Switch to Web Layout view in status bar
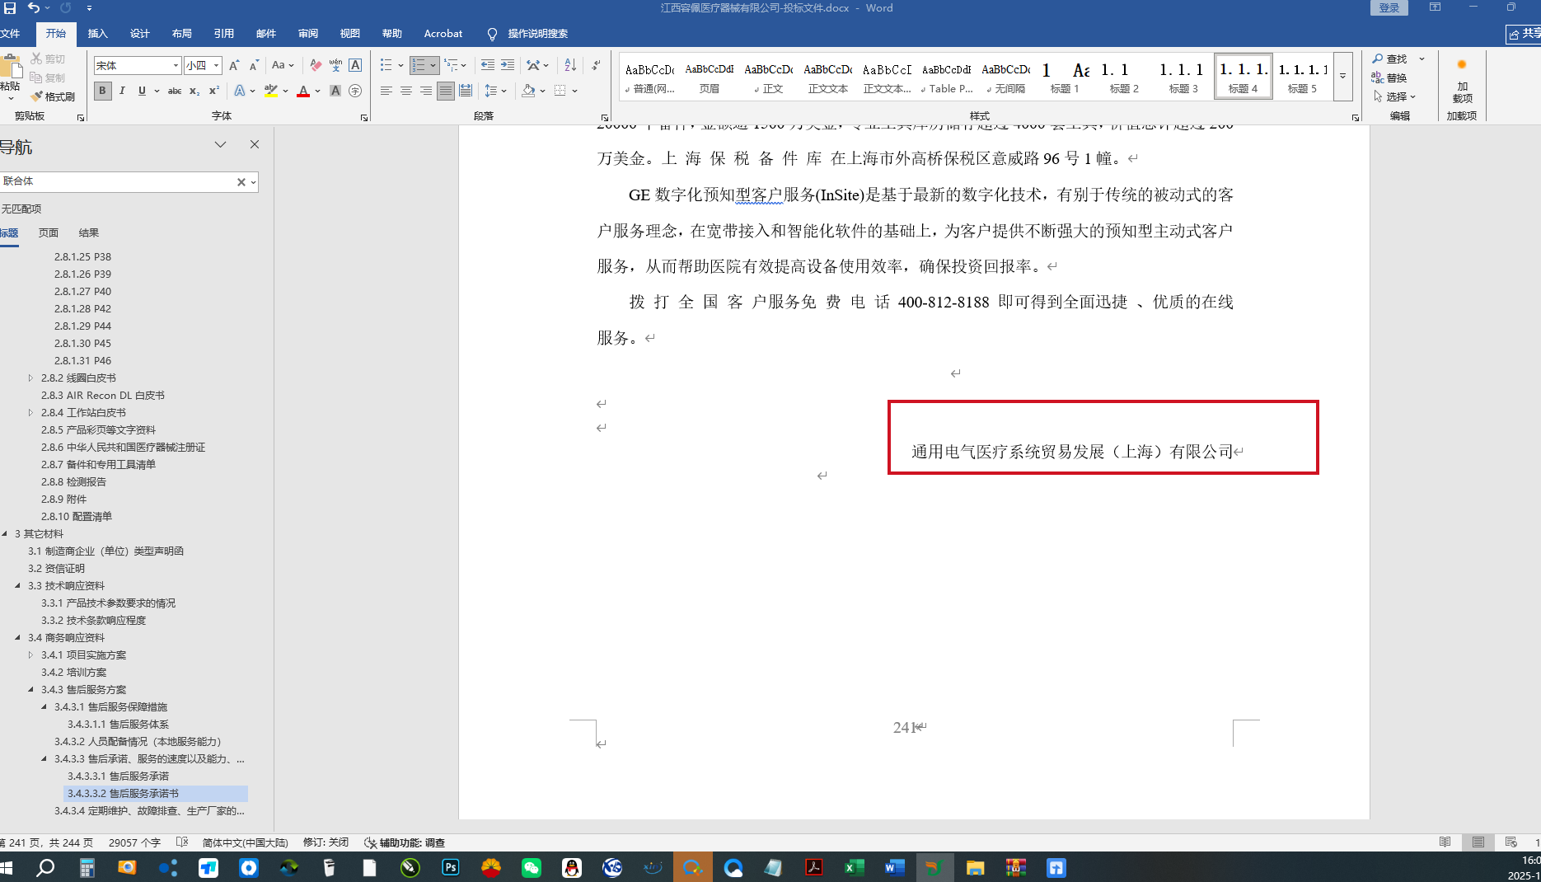This screenshot has width=1541, height=882. pyautogui.click(x=1511, y=842)
